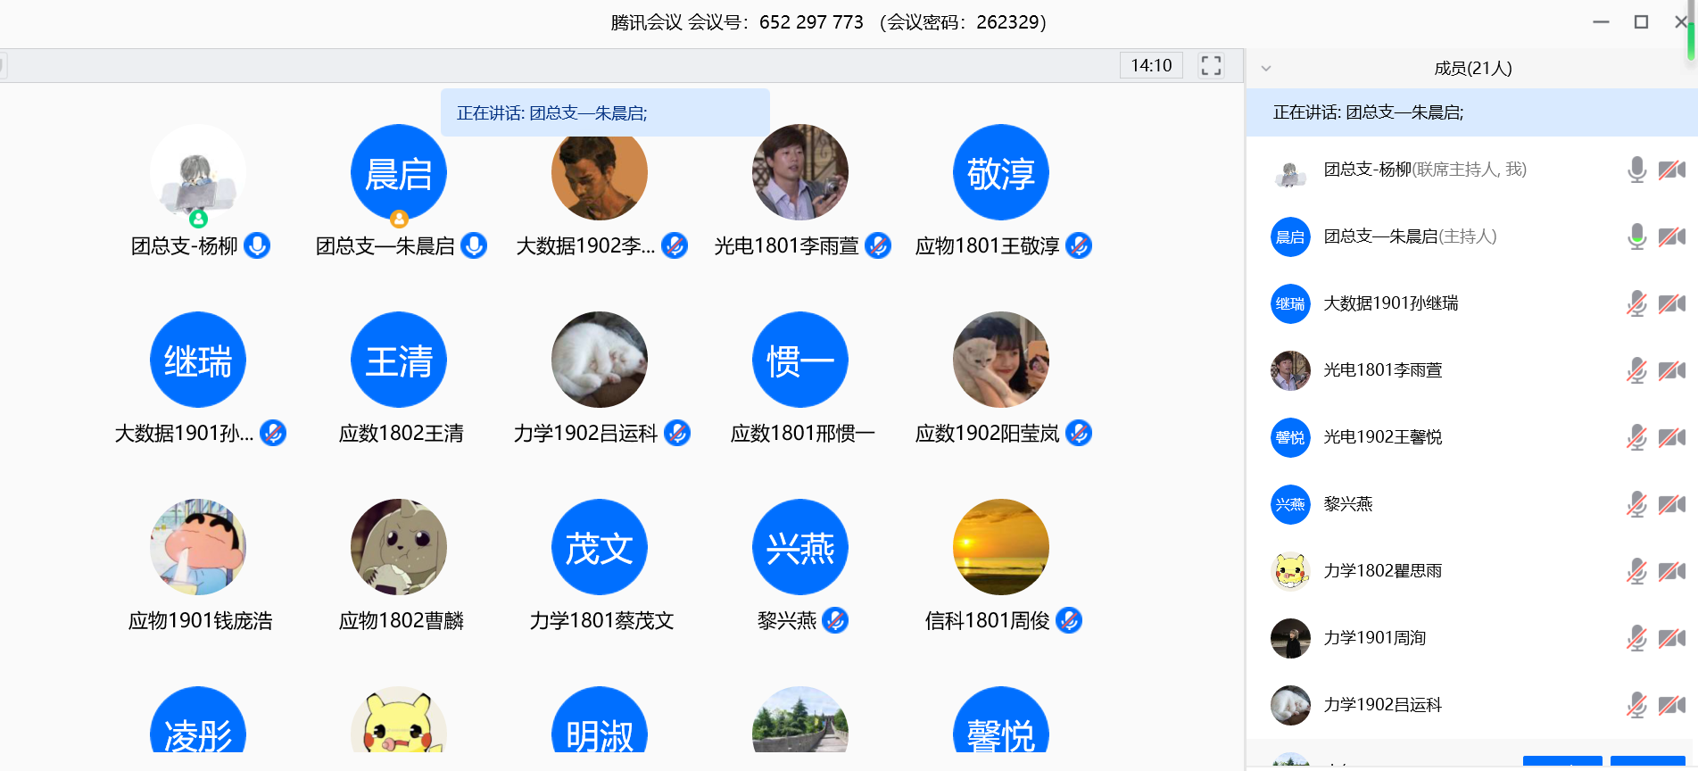Image resolution: width=1698 pixels, height=771 pixels.
Task: Unmute 大数据1901孙继瑞 in member list
Action: point(1636,303)
